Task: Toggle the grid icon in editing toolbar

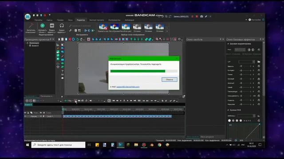Action: [x=89, y=39]
